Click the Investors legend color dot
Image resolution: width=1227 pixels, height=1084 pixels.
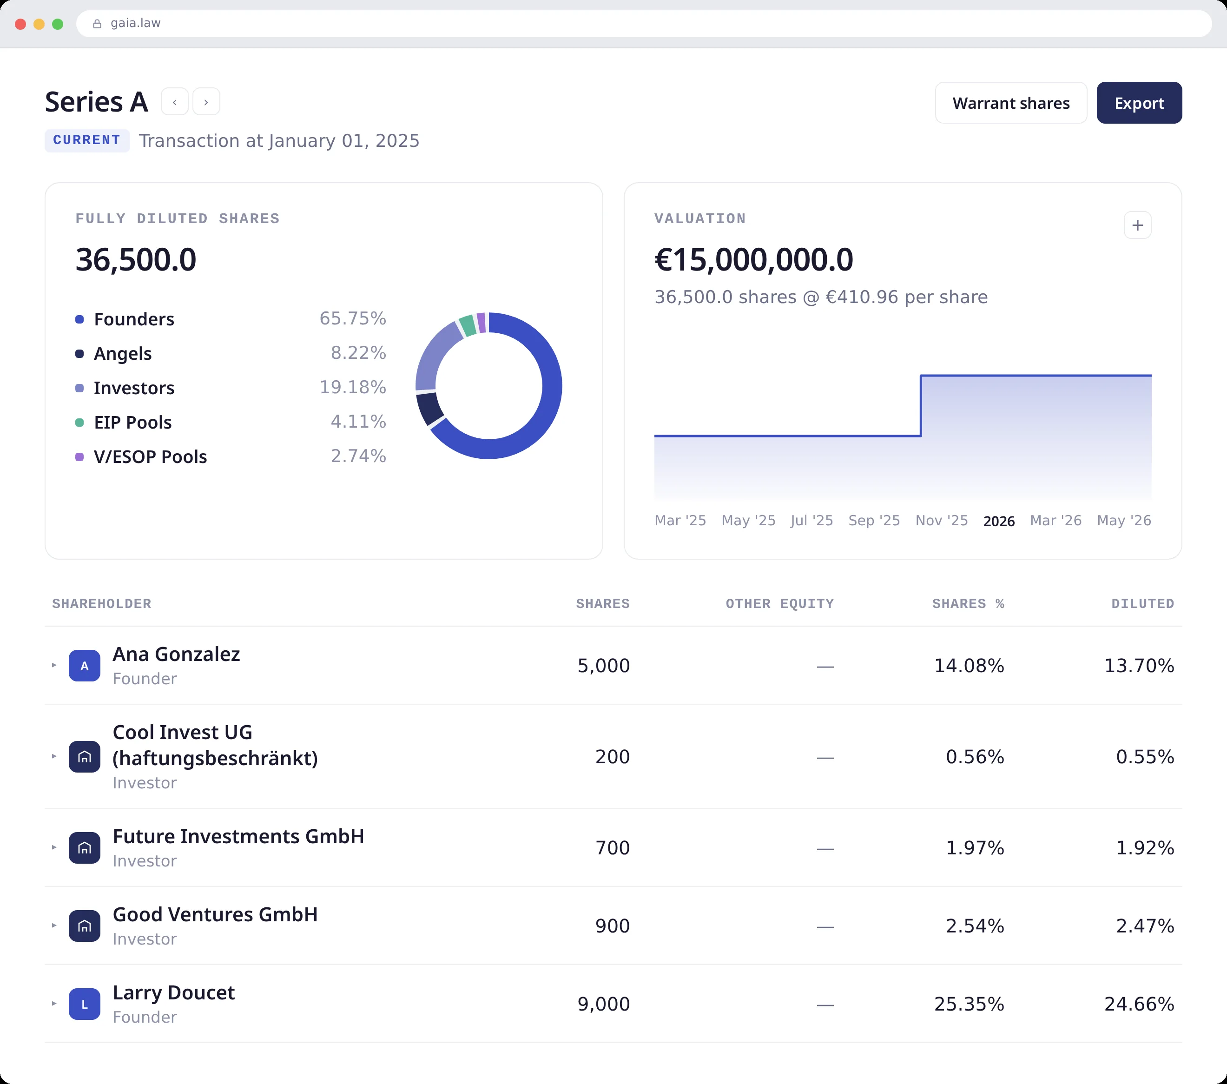tap(79, 388)
